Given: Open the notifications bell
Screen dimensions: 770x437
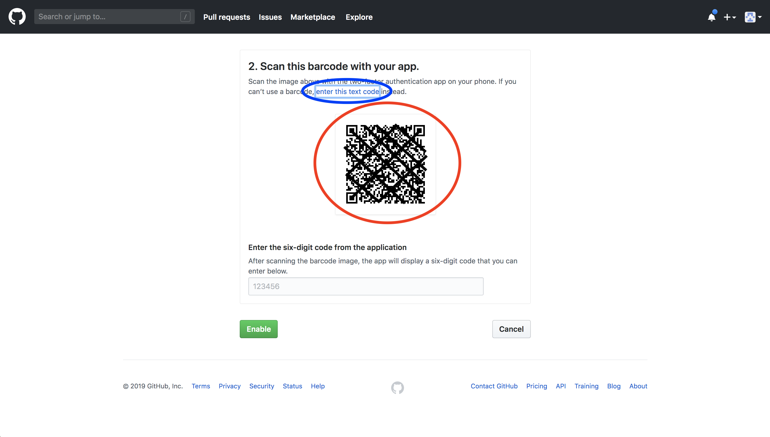Looking at the screenshot, I should (x=712, y=17).
